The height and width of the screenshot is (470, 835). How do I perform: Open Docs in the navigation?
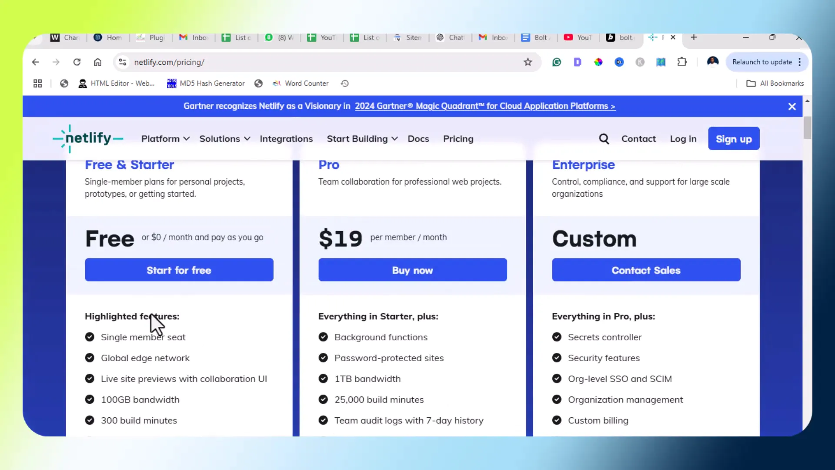418,139
